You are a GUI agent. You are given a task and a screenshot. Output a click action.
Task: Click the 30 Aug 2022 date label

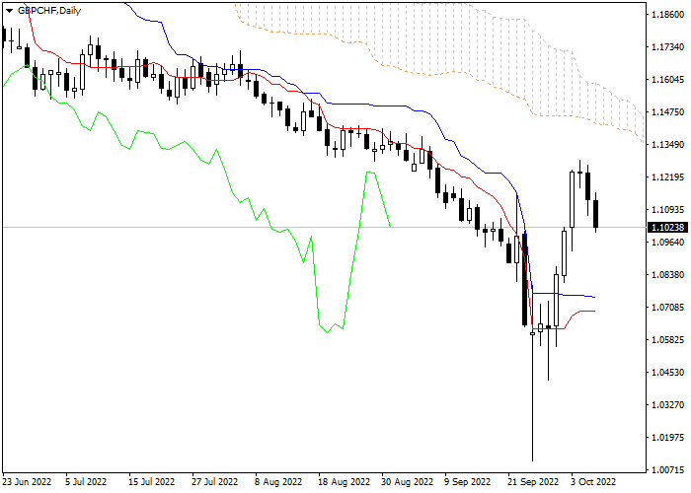click(x=407, y=482)
